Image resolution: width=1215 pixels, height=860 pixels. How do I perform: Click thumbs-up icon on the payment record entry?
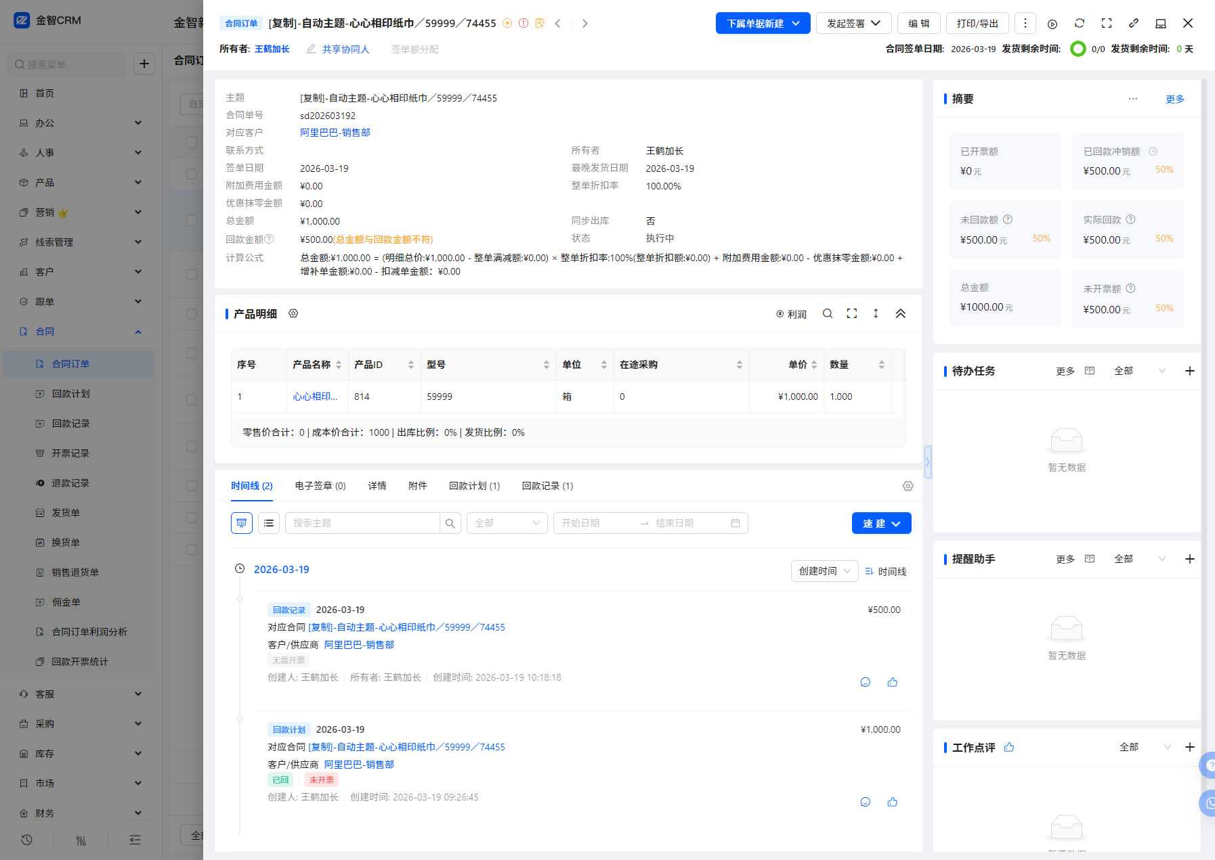893,682
